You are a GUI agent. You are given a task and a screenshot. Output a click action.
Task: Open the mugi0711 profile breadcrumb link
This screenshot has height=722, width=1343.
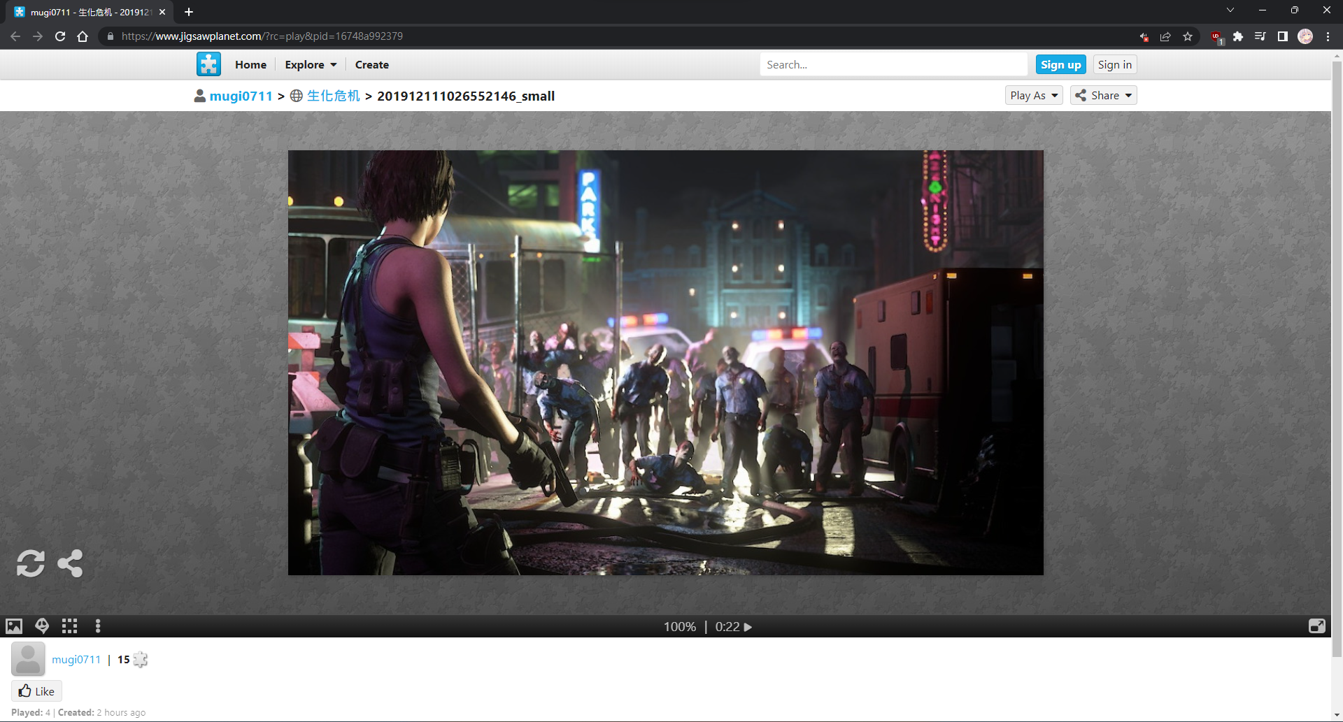coord(241,96)
